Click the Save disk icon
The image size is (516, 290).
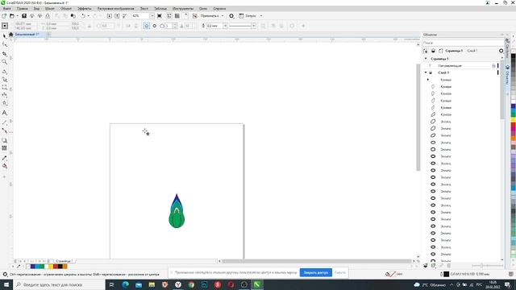click(x=24, y=16)
